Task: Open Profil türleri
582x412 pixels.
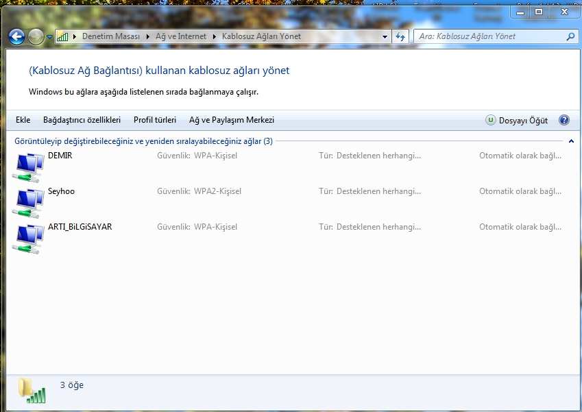Action: [155, 120]
